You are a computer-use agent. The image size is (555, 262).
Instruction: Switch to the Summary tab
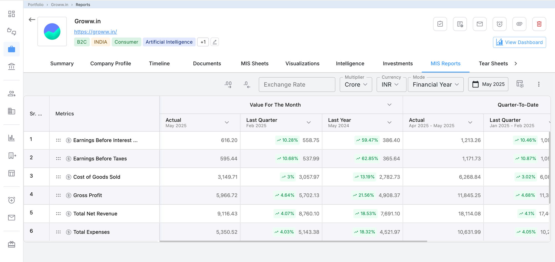click(62, 64)
